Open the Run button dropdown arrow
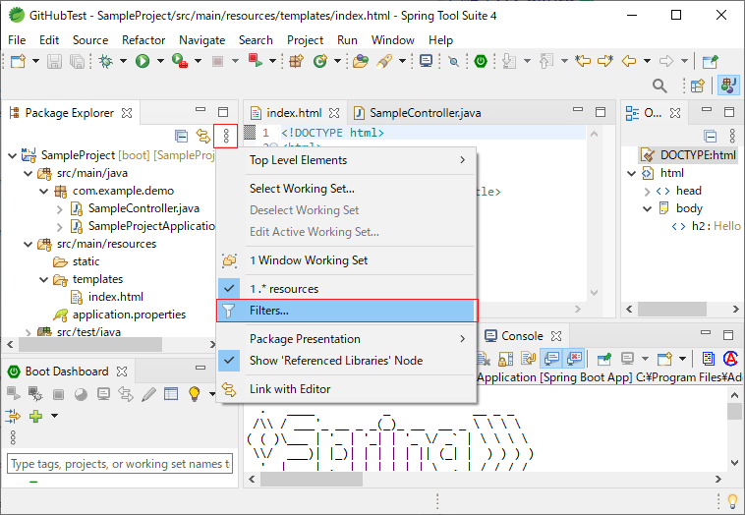 [x=160, y=61]
